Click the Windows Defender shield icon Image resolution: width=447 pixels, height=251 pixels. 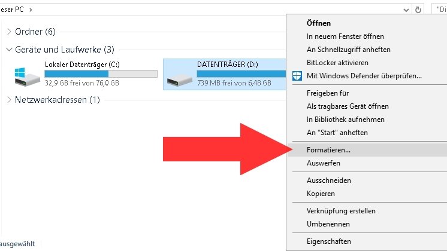point(297,76)
